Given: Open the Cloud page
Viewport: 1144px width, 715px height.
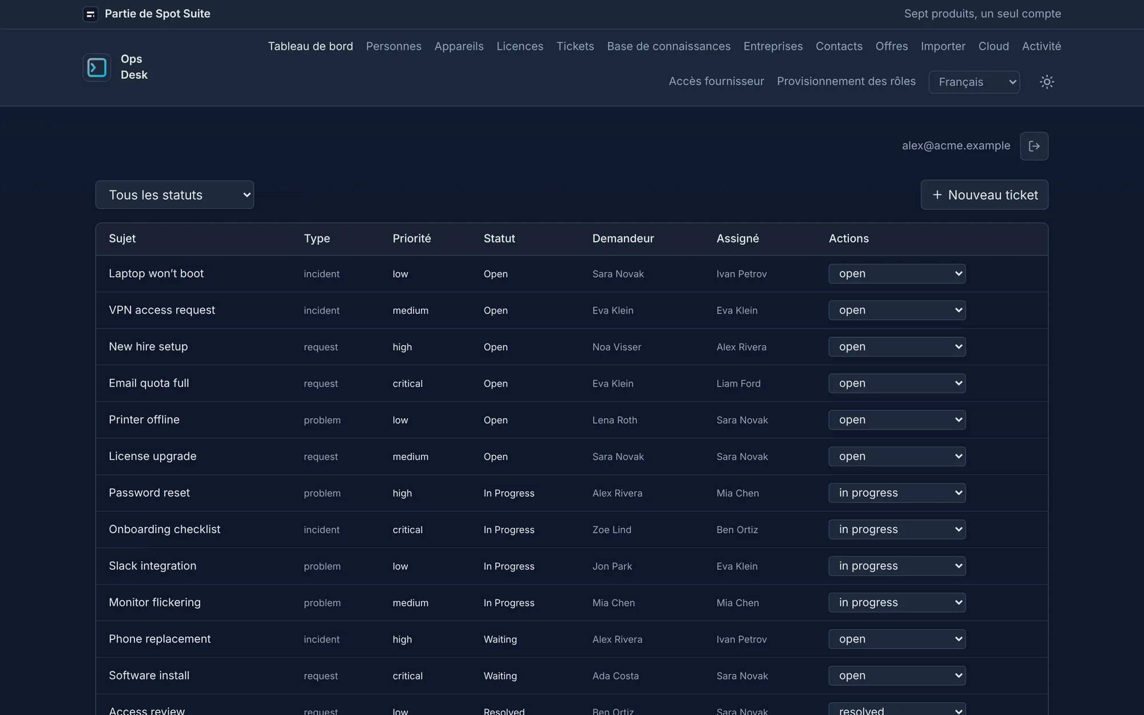Looking at the screenshot, I should click(x=994, y=46).
